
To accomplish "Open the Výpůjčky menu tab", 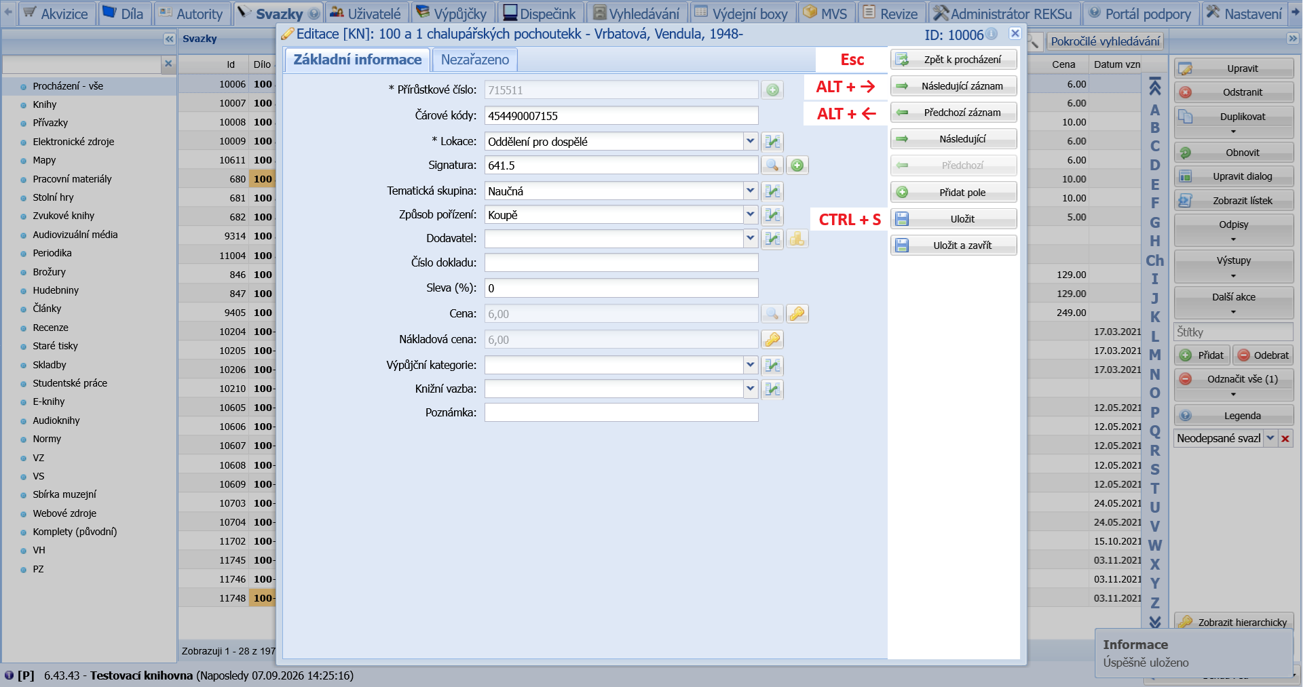I will point(452,14).
